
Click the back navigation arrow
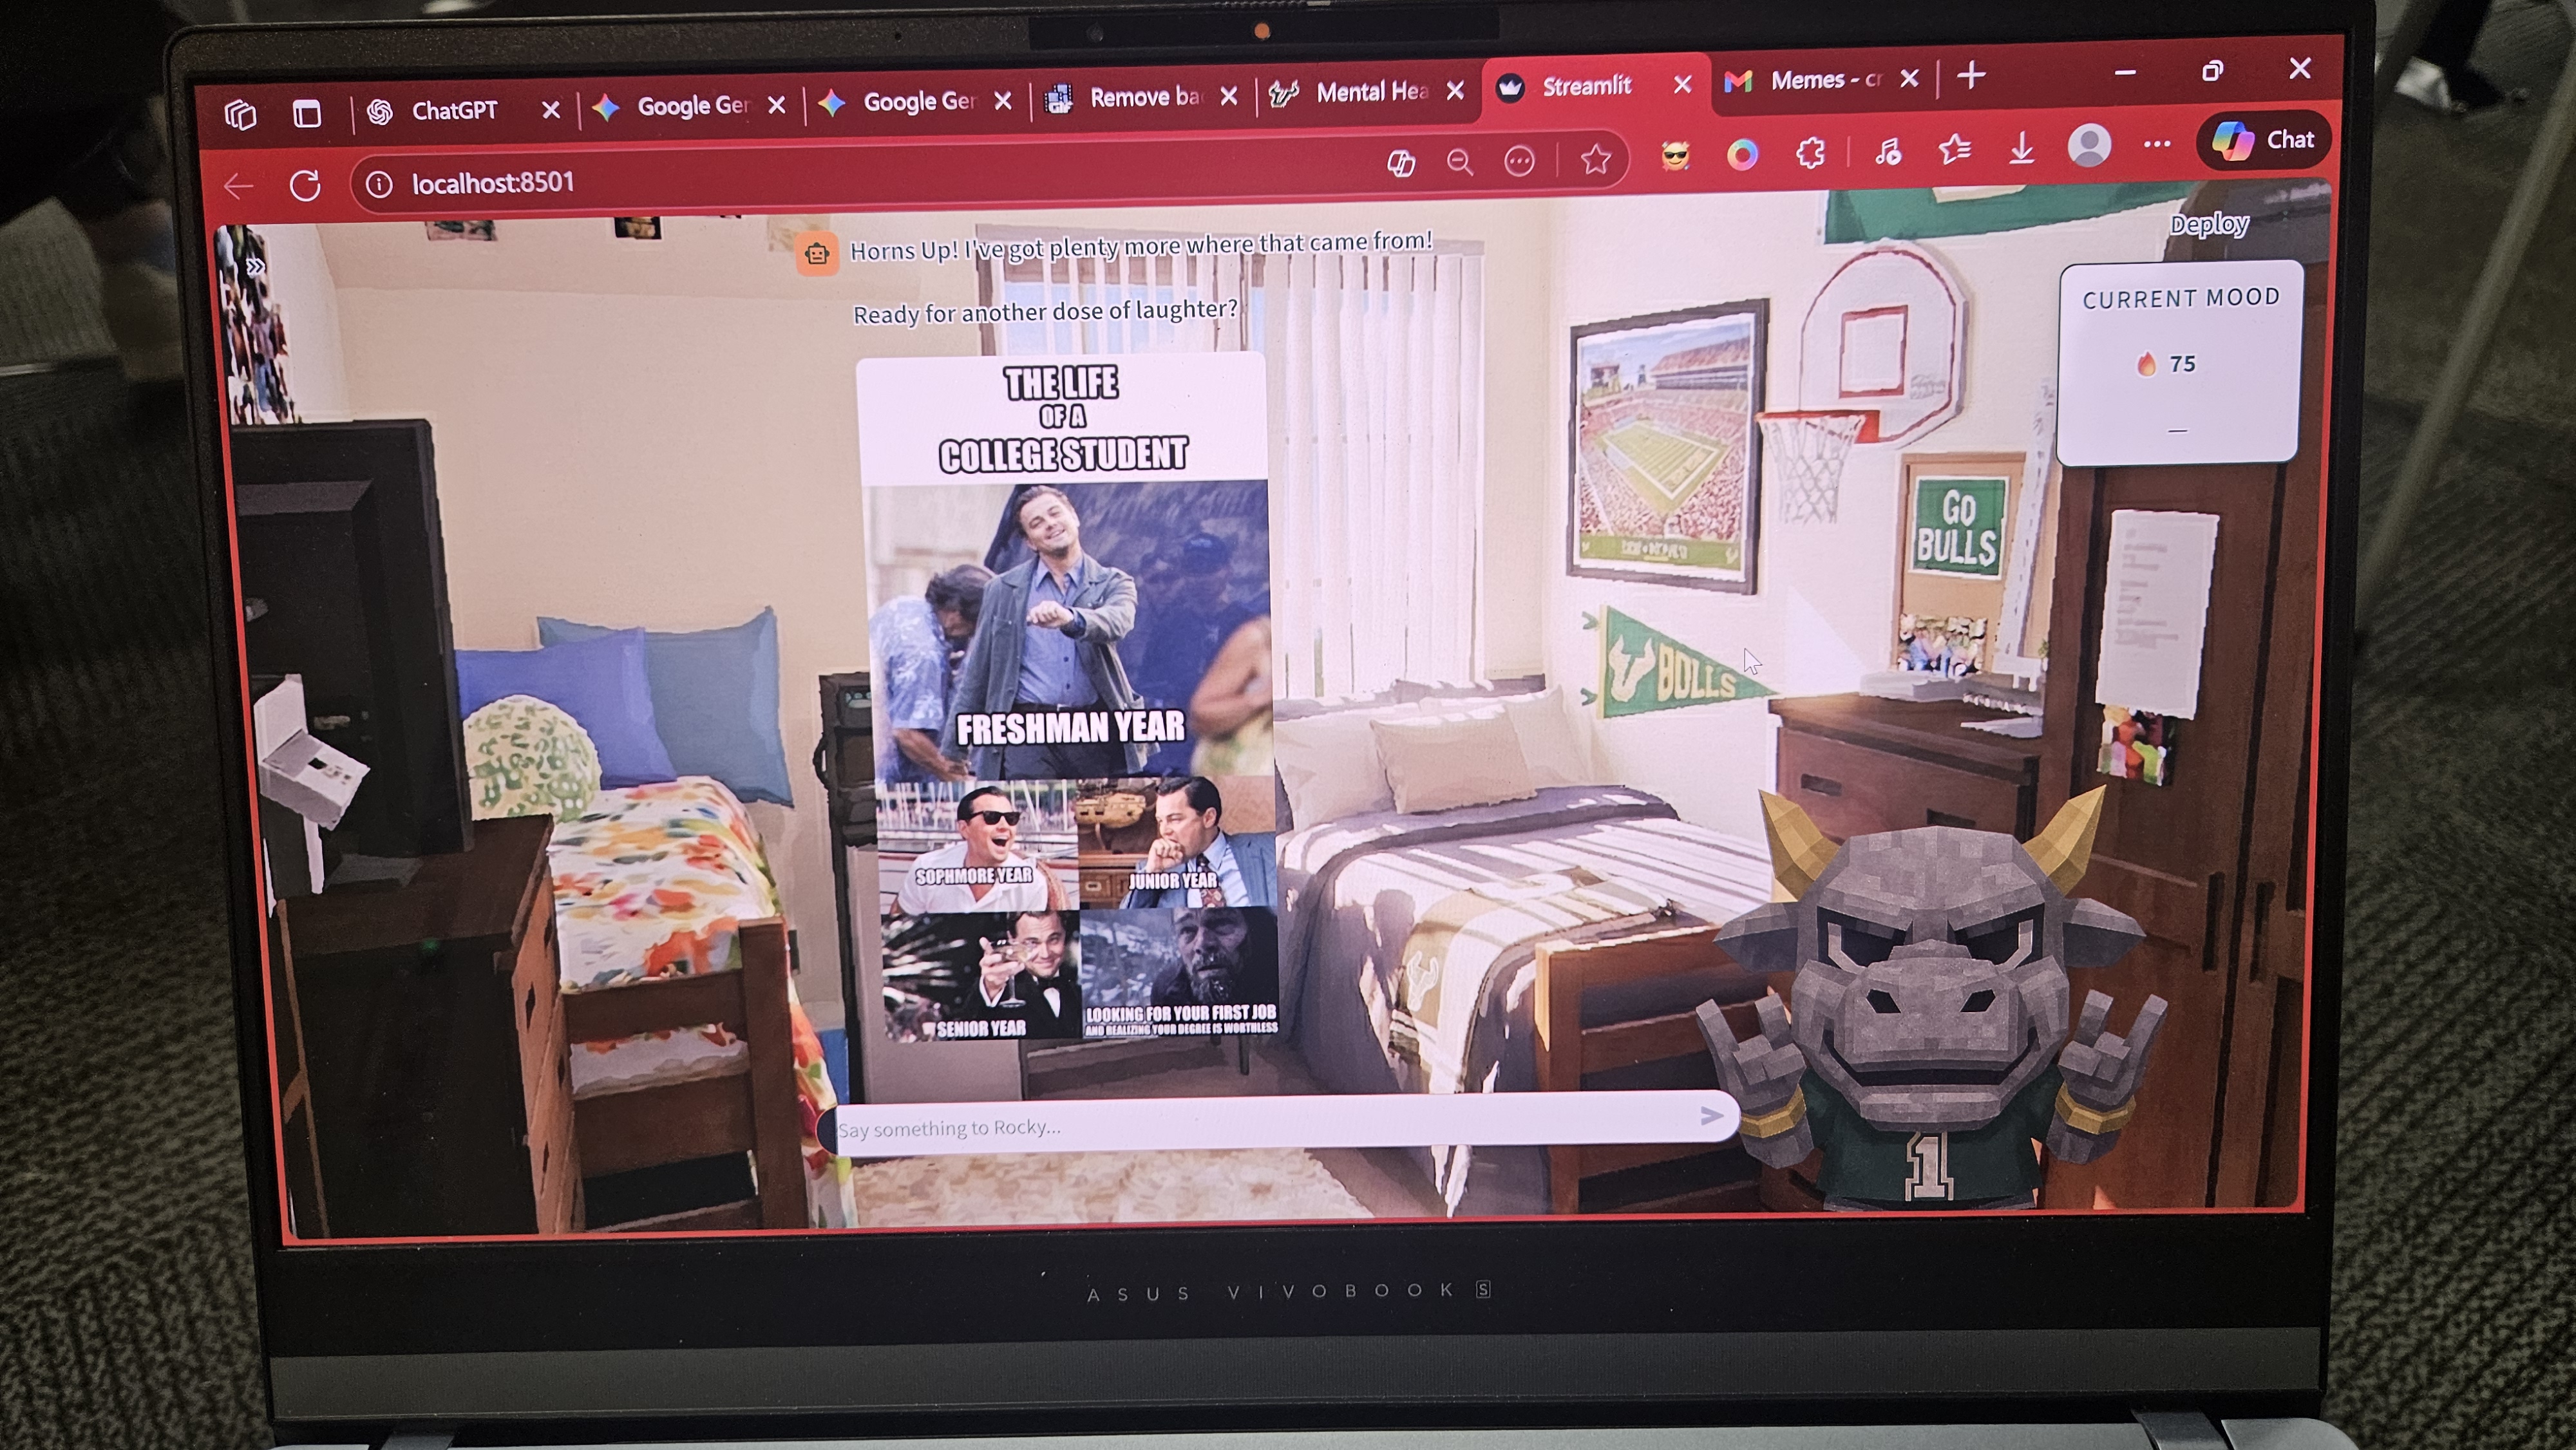point(239,186)
